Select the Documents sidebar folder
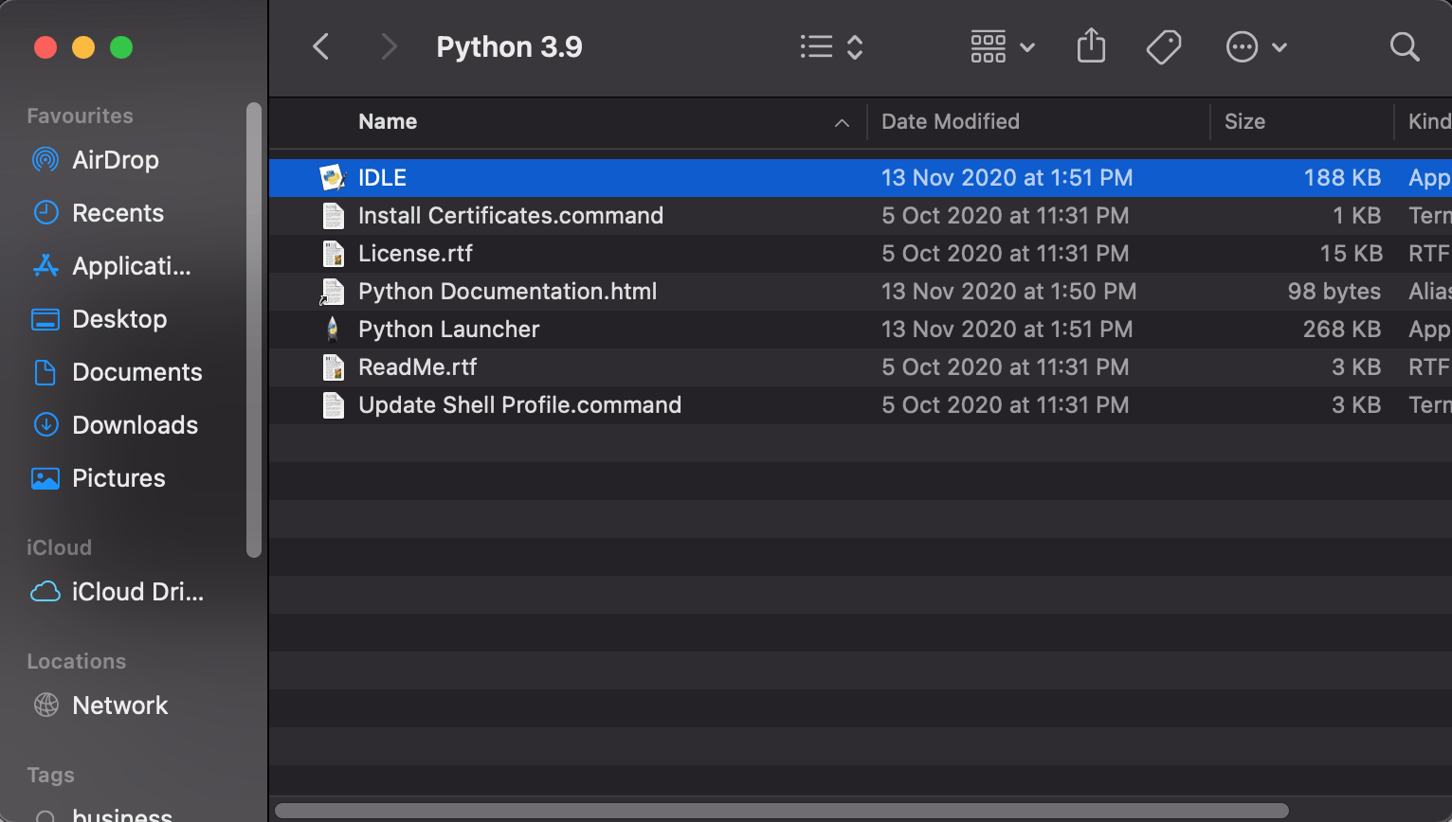 tap(136, 372)
